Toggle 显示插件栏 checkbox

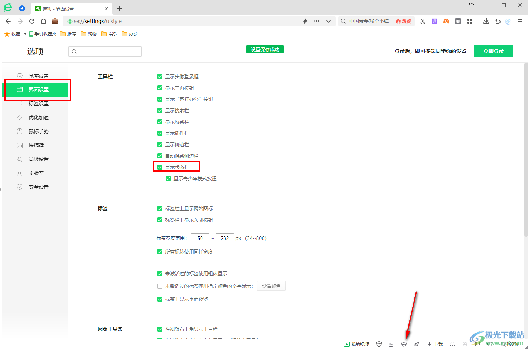(160, 133)
